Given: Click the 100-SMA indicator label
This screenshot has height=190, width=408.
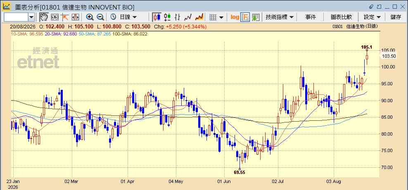Looking at the screenshot, I should (x=130, y=34).
